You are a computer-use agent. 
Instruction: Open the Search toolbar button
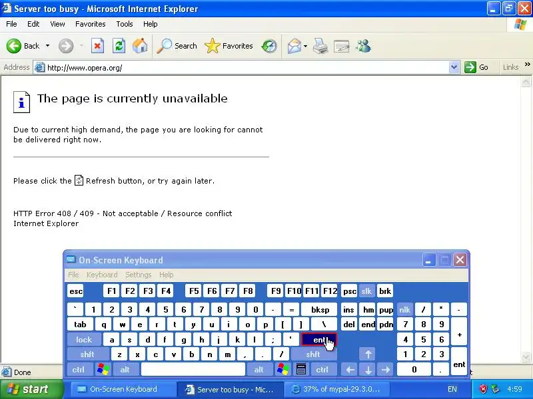click(x=177, y=46)
